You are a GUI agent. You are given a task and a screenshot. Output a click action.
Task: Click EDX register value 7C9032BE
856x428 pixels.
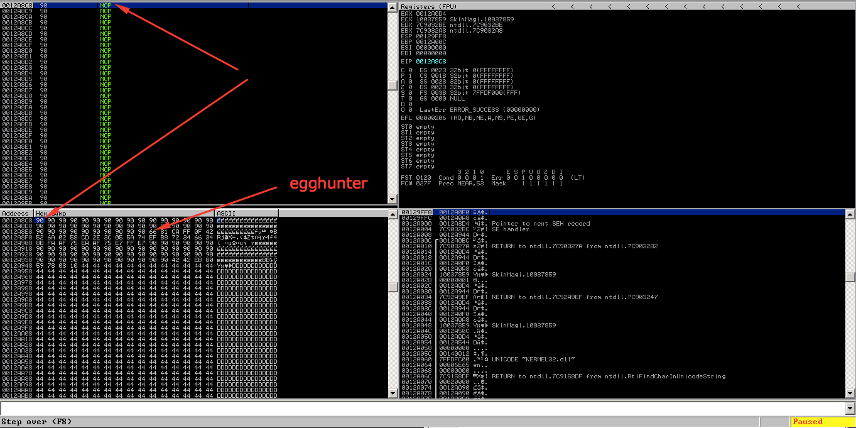pos(431,25)
